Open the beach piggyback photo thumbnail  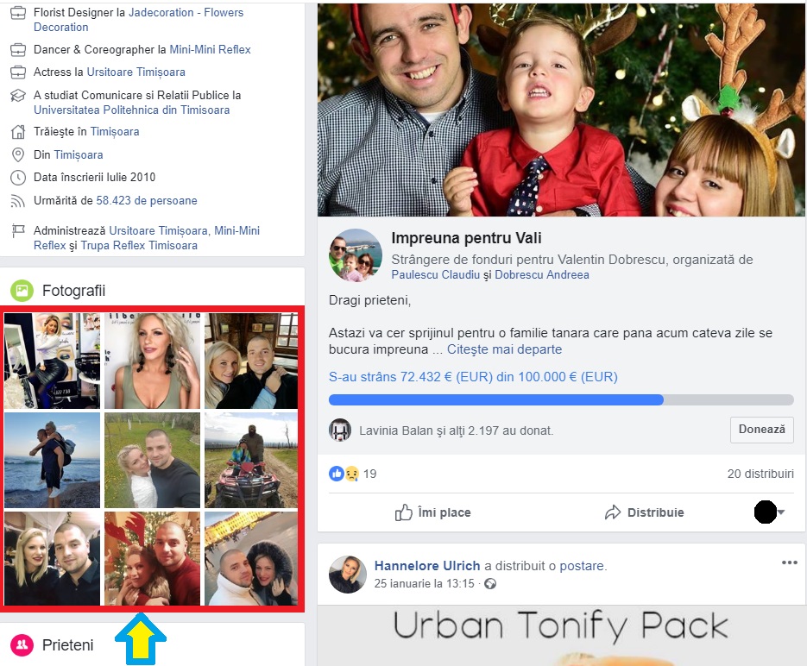tap(52, 461)
